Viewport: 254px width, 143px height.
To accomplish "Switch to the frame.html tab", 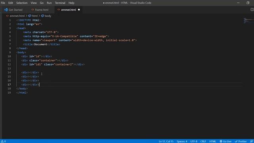I will (x=40, y=10).
